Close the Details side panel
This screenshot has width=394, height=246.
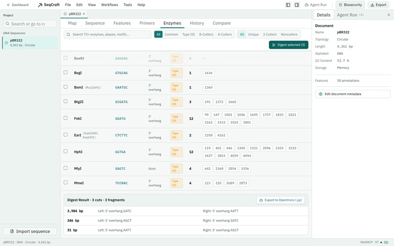coord(389,15)
